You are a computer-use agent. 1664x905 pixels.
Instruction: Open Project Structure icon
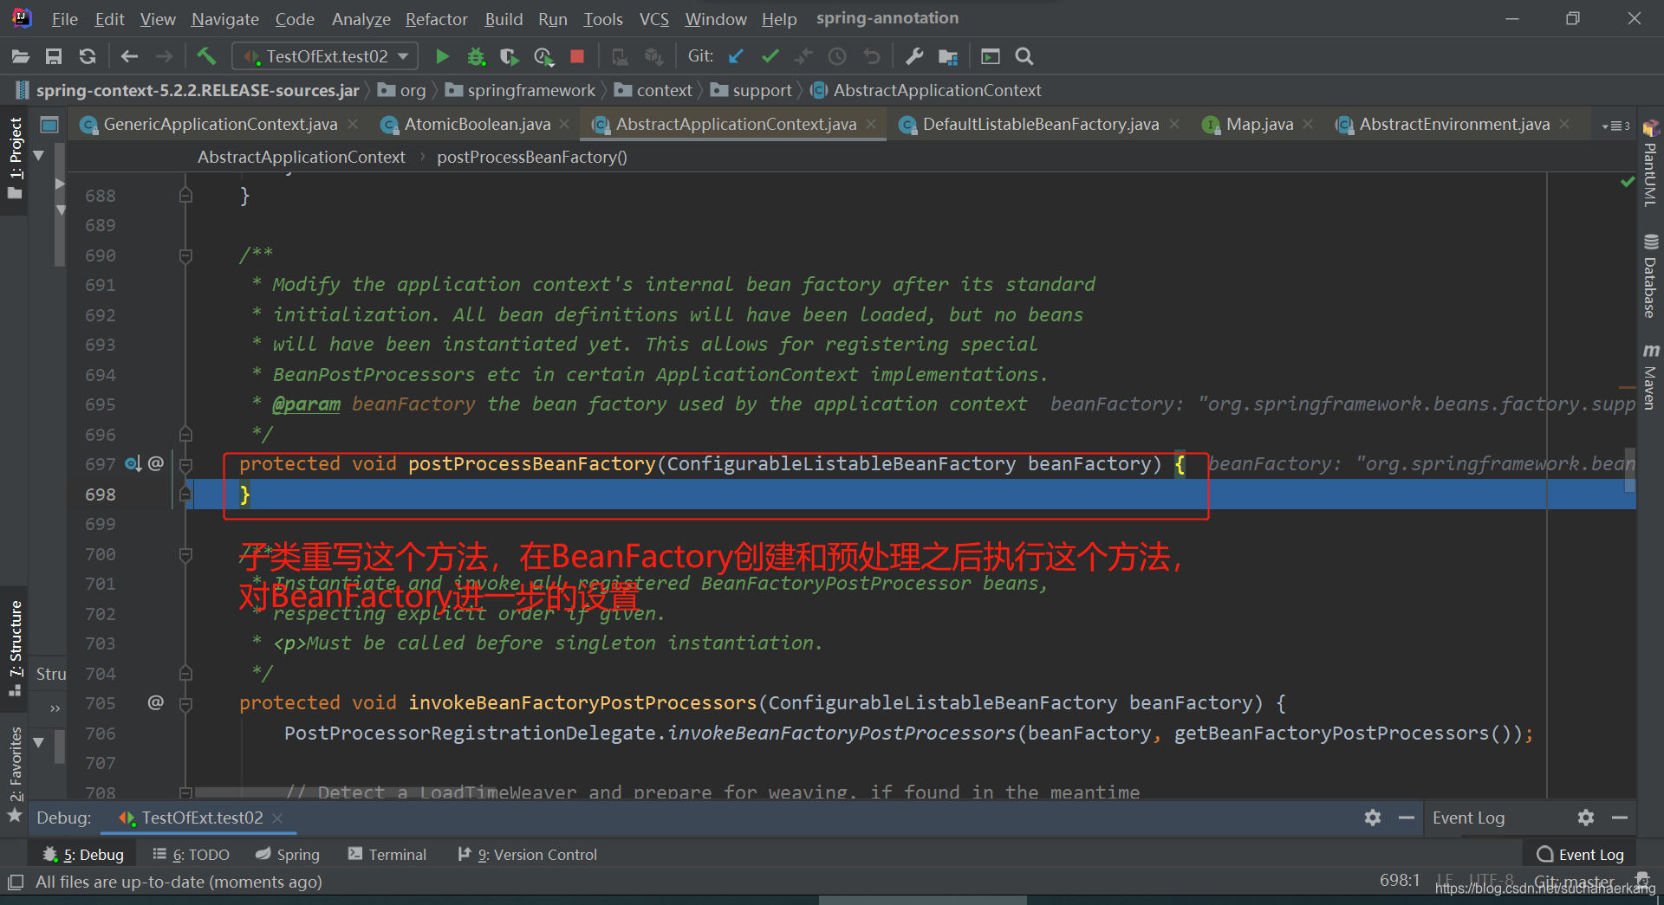click(x=948, y=56)
